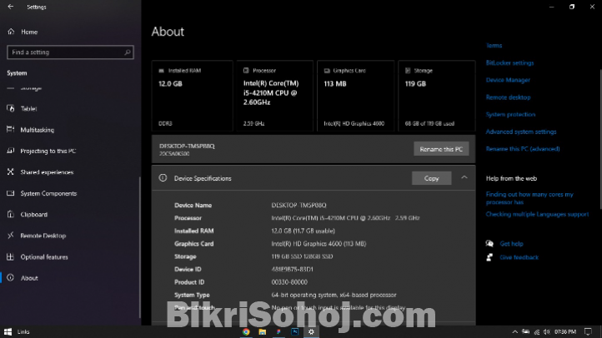
Task: Open Device Manager link
Action: [x=508, y=80]
